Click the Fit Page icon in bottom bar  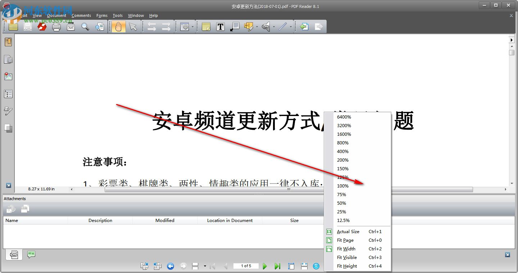[x=291, y=266]
